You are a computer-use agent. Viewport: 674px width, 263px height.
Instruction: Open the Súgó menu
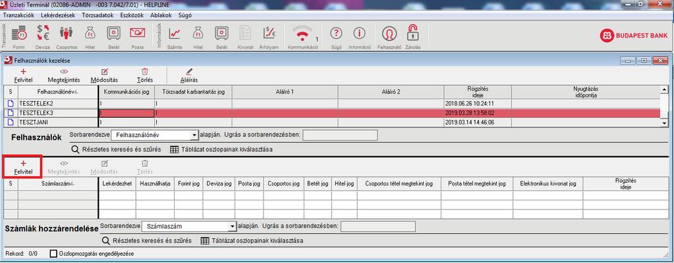(x=185, y=15)
